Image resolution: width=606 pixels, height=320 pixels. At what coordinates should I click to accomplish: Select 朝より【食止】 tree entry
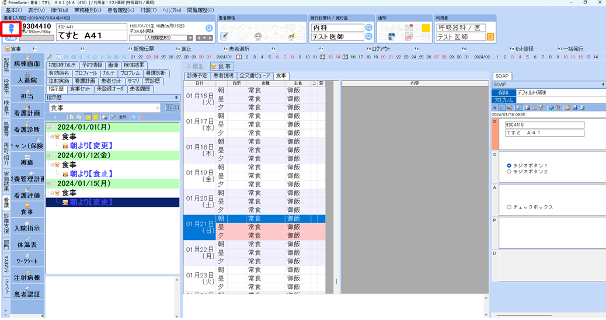click(91, 174)
